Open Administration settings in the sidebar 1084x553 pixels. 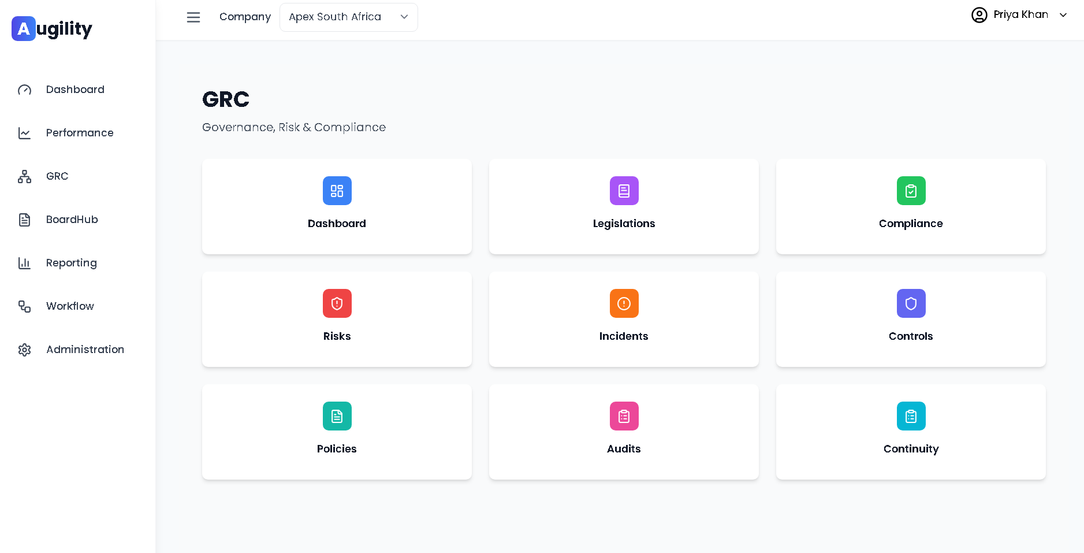coord(85,350)
